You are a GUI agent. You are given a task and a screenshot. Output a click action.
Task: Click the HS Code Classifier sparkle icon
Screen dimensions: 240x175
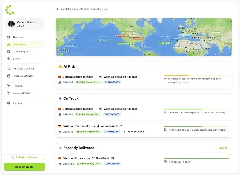[9, 69]
